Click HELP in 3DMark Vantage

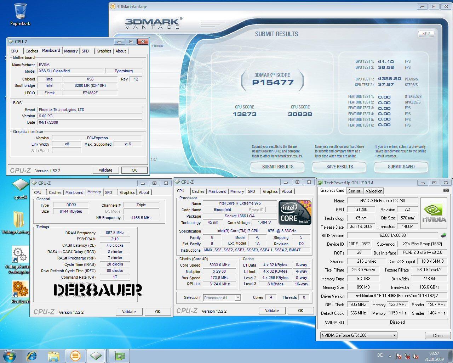(x=426, y=34)
